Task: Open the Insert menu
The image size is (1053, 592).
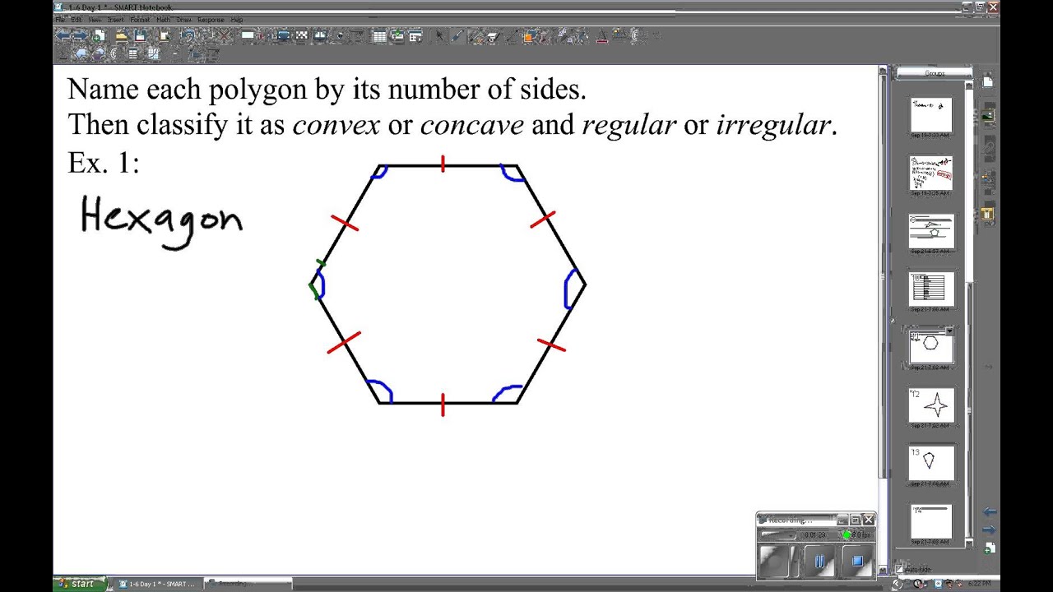Action: [115, 19]
